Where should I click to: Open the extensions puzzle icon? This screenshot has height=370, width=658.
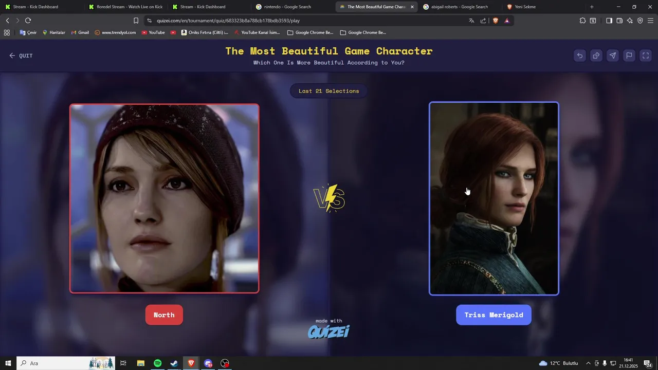coord(582,21)
